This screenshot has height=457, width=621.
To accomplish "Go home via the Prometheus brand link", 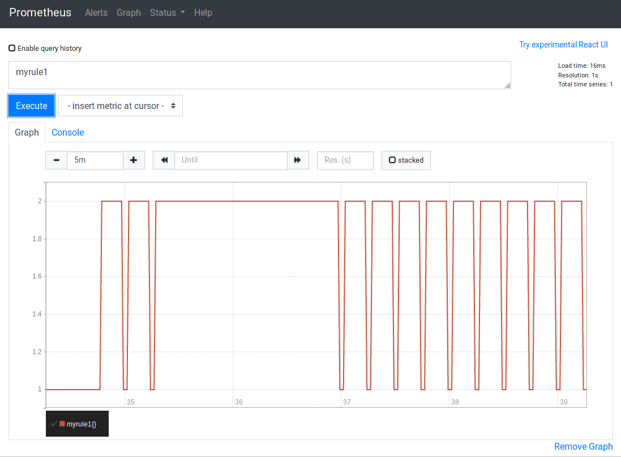I will click(x=40, y=12).
